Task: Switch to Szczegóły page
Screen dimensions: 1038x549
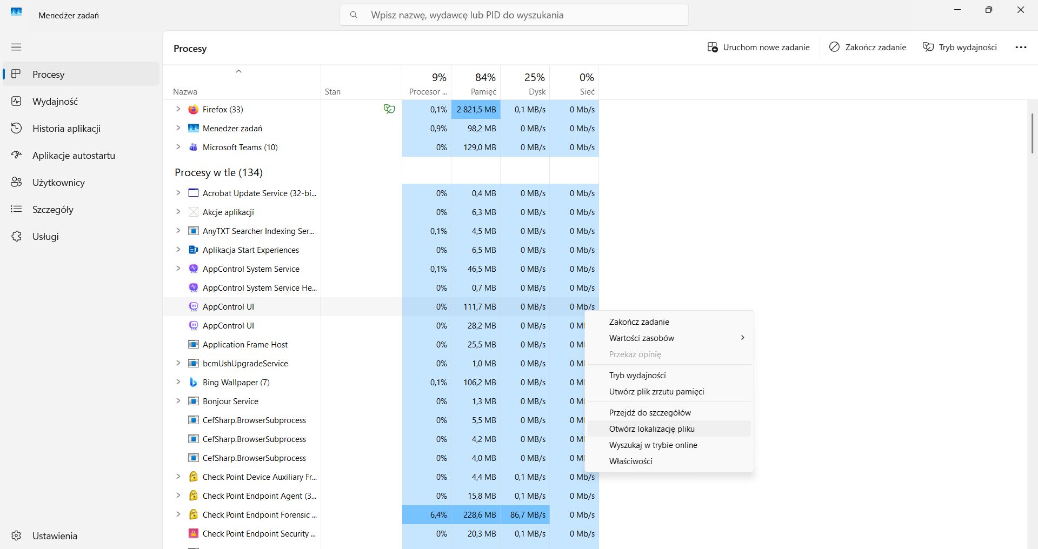Action: coord(81,209)
